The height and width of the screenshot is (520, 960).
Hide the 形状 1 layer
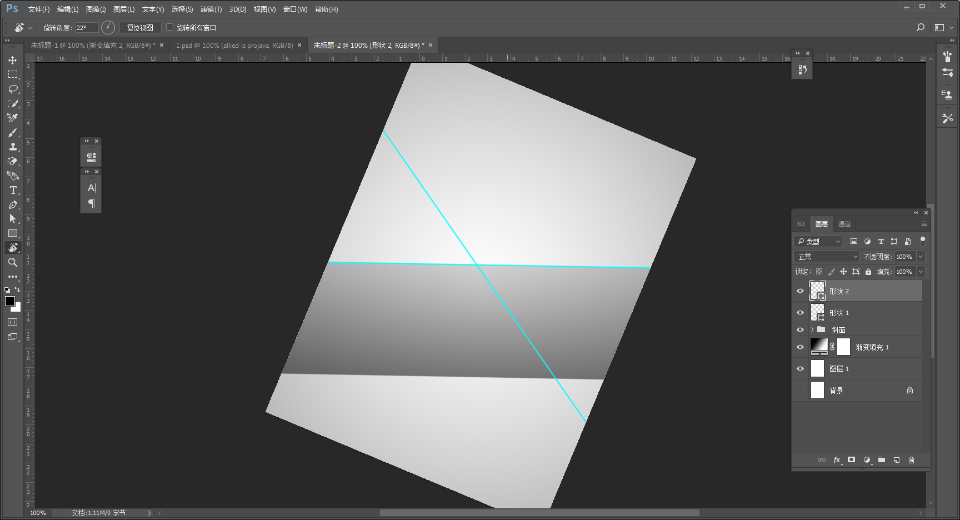click(x=800, y=313)
